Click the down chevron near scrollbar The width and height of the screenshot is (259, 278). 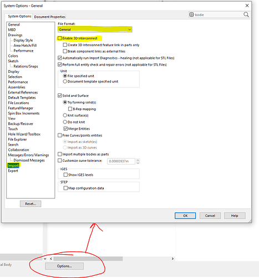click(x=45, y=259)
